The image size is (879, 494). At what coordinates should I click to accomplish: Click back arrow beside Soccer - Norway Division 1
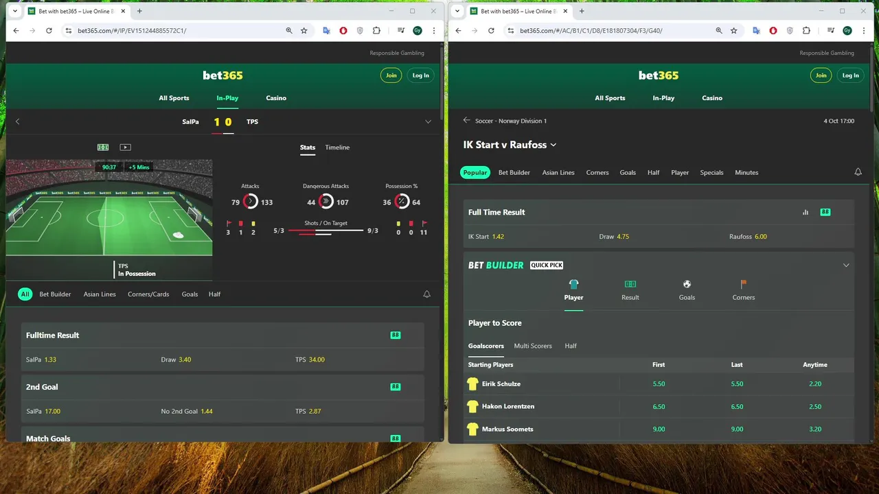pyautogui.click(x=467, y=120)
